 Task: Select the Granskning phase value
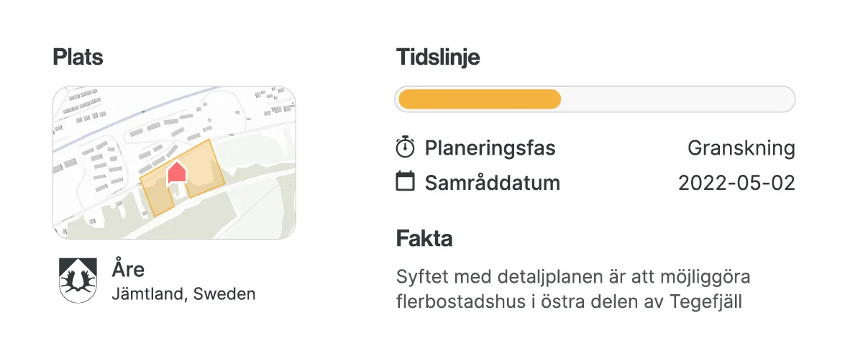tap(741, 148)
